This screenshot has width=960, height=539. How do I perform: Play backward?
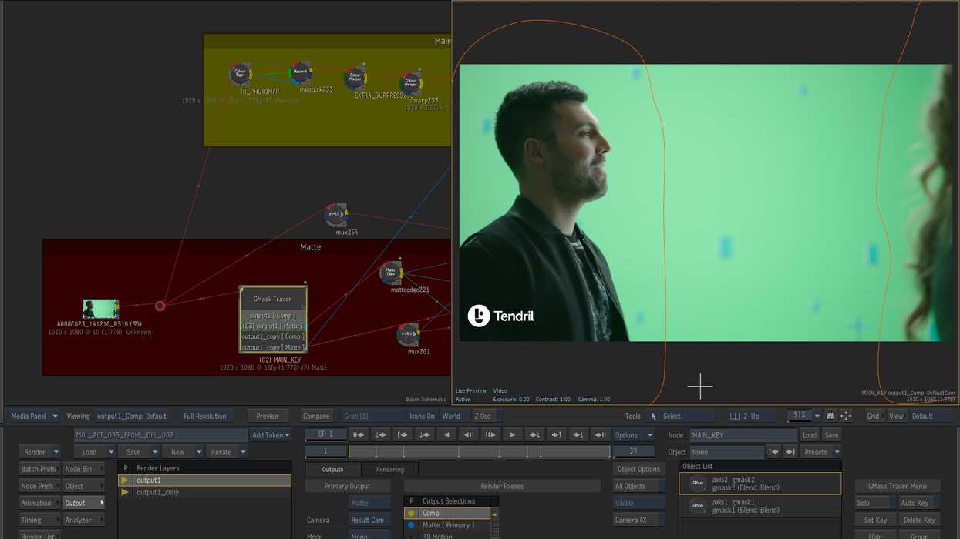446,435
